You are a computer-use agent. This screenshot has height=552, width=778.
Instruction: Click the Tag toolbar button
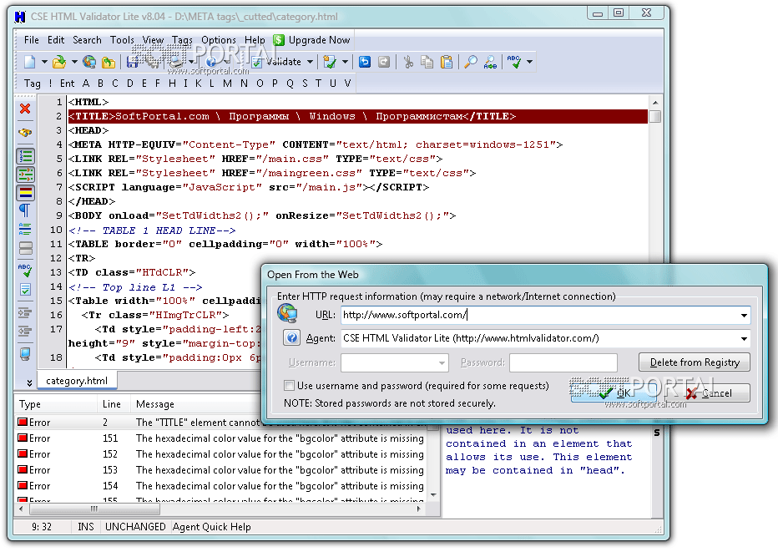(x=33, y=84)
